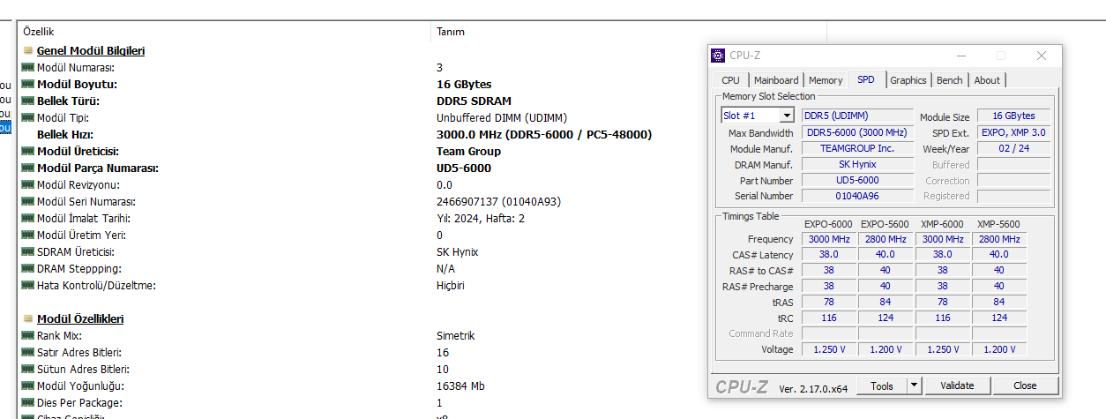Click the Hiçbiri error correction value
The width and height of the screenshot is (1106, 419).
pyautogui.click(x=451, y=285)
